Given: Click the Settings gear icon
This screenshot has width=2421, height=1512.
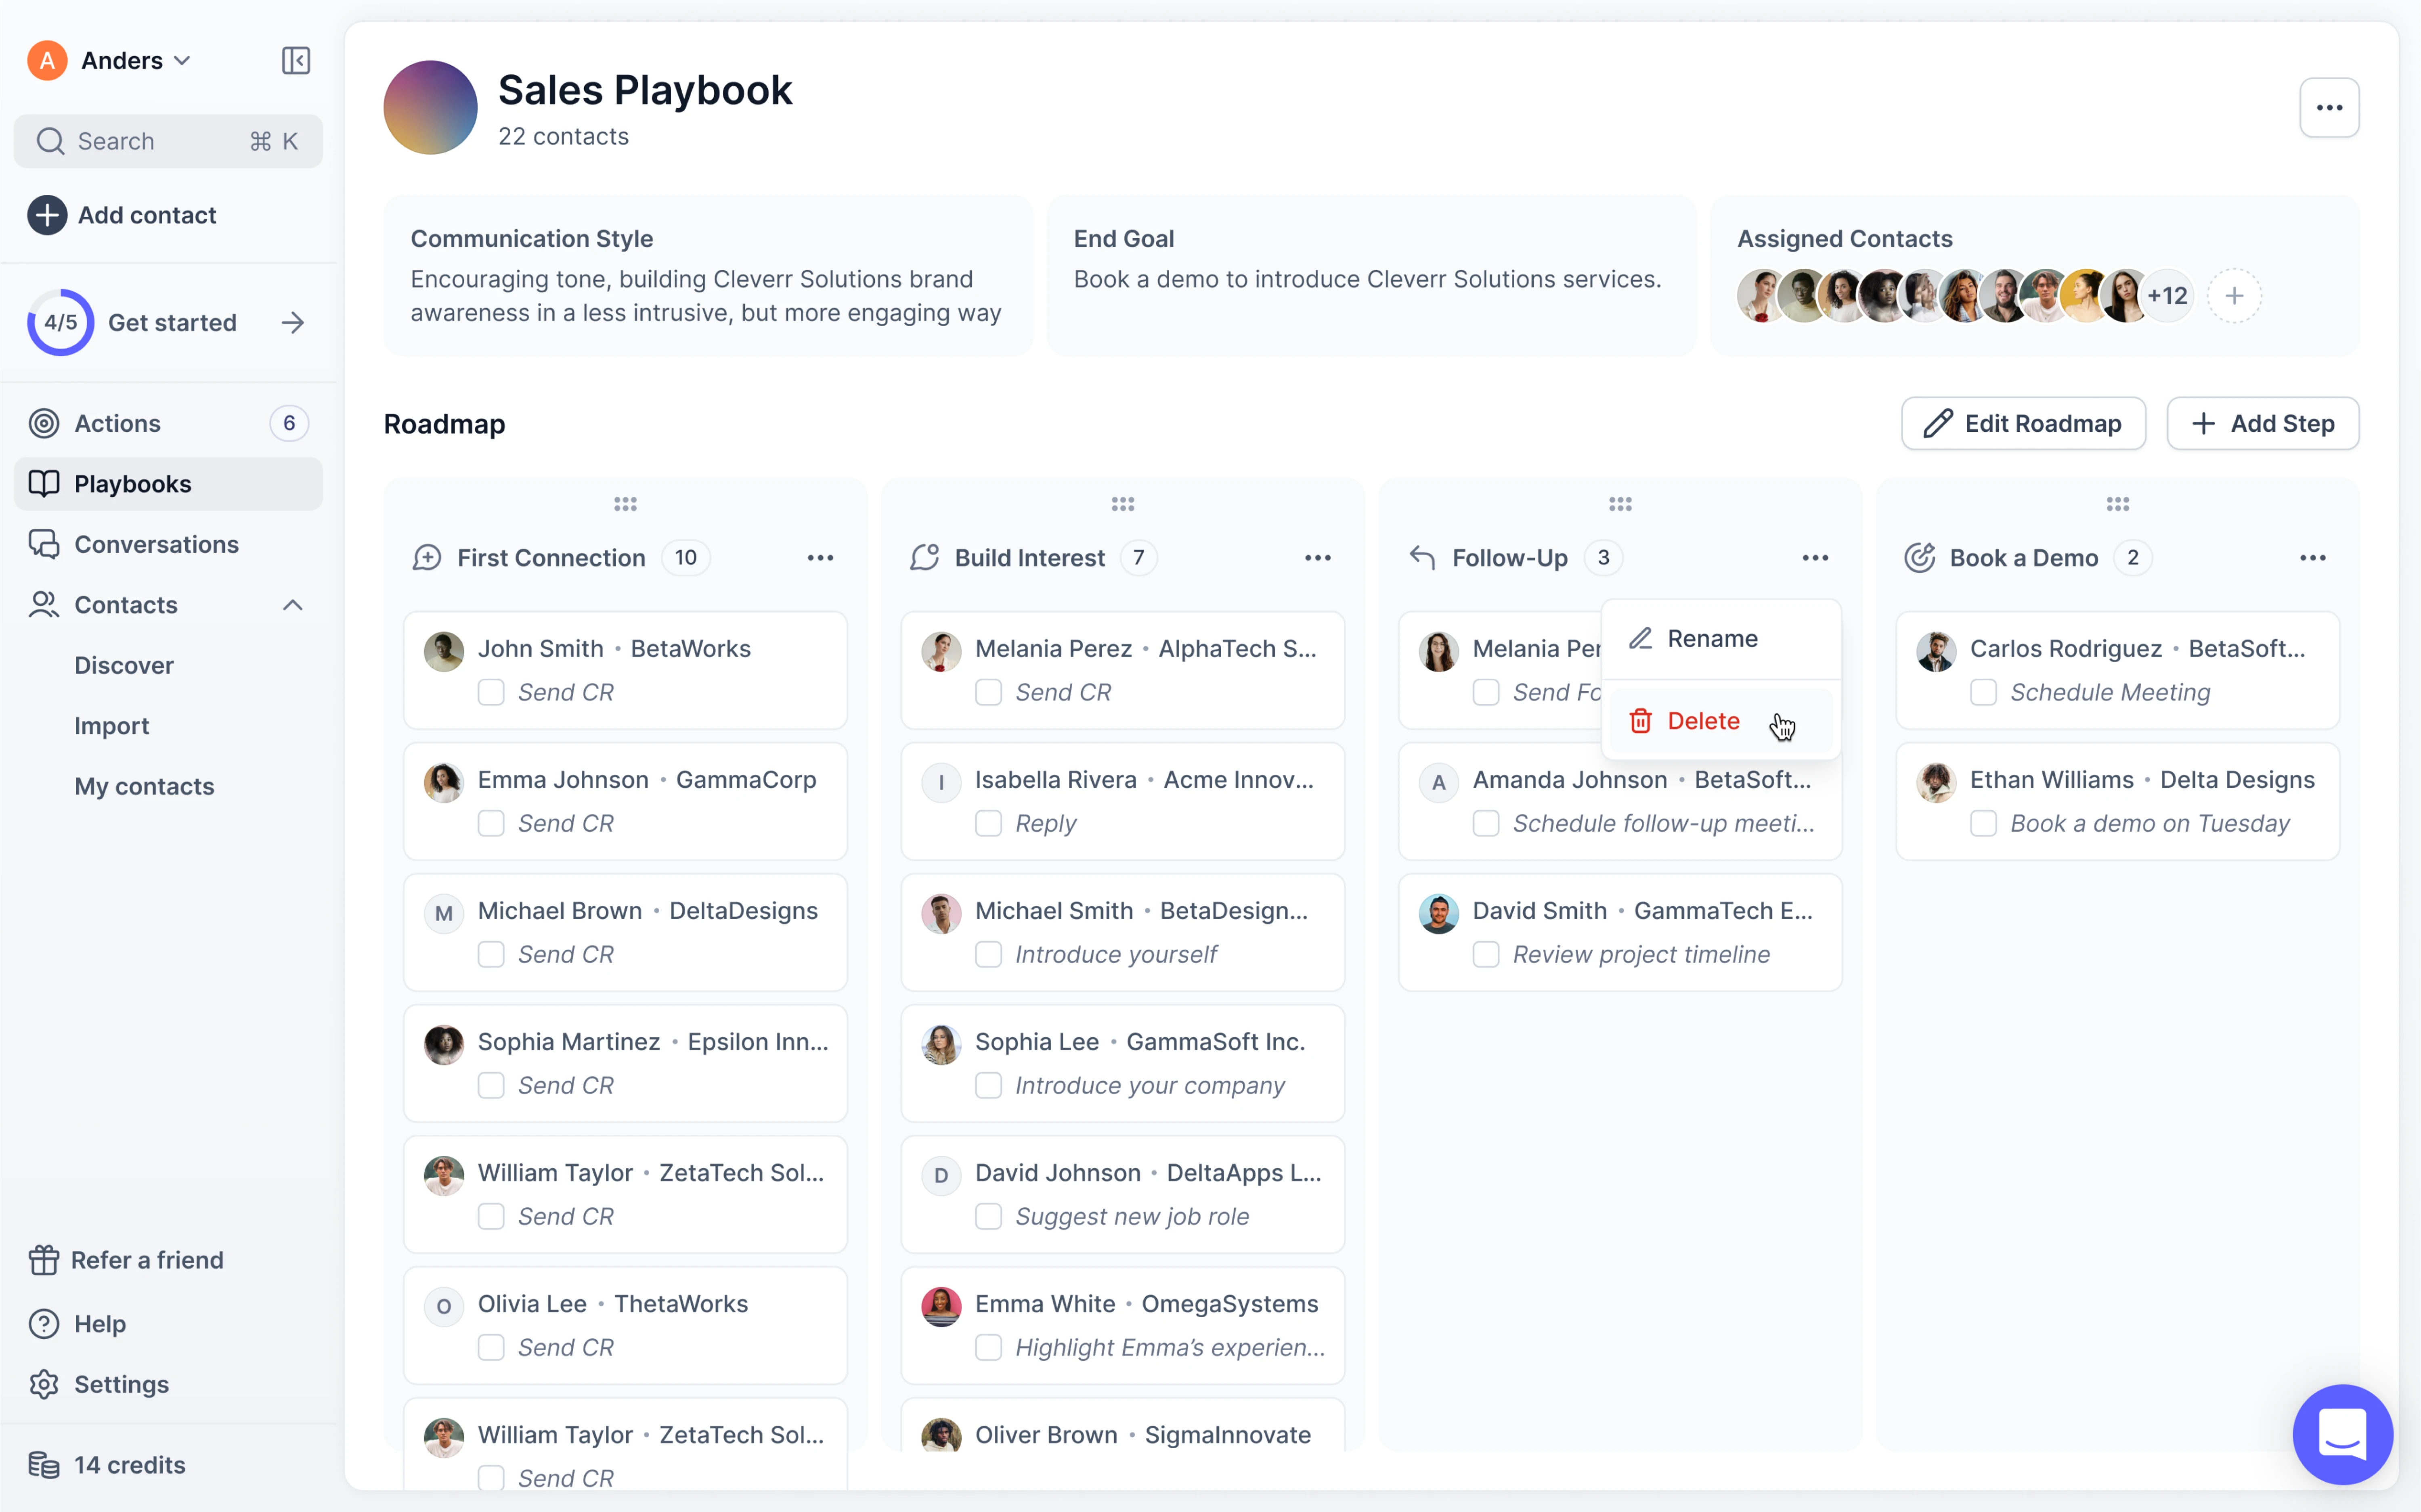Looking at the screenshot, I should point(44,1384).
